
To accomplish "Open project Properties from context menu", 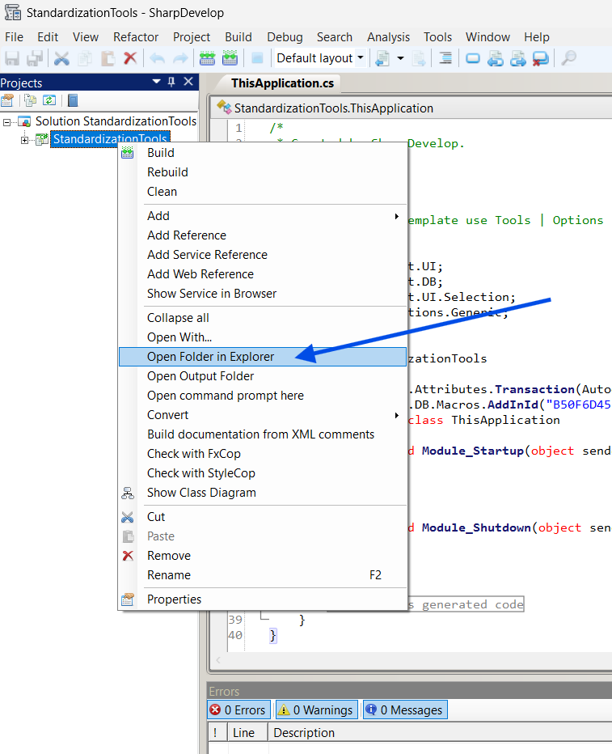I will click(263, 599).
